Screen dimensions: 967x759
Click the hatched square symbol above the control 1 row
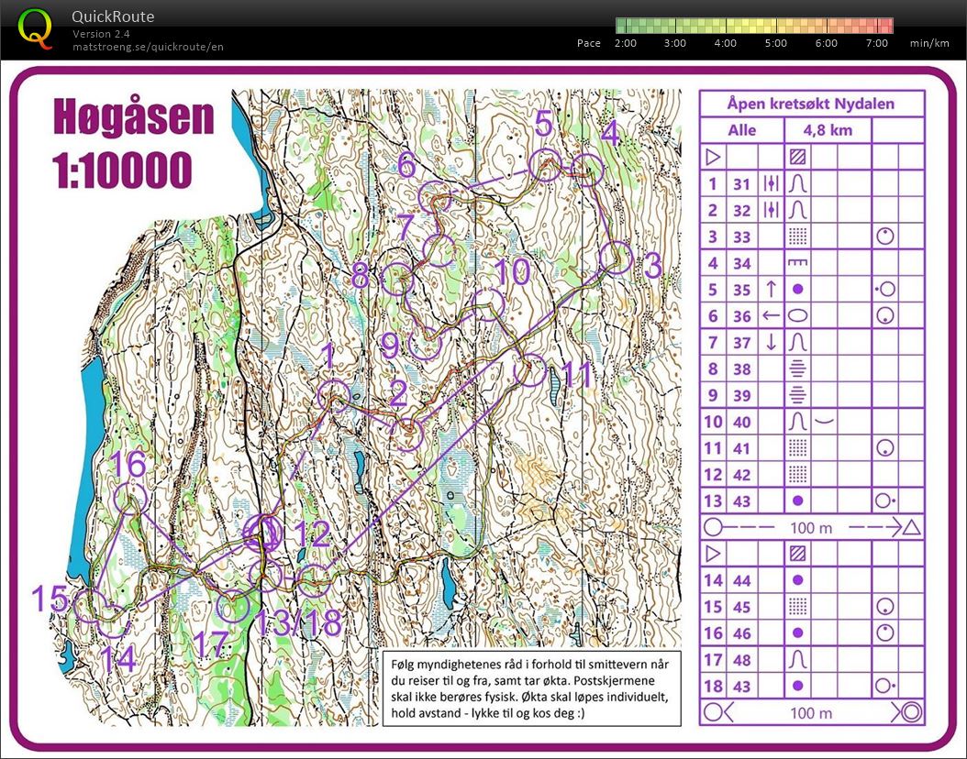coord(797,157)
